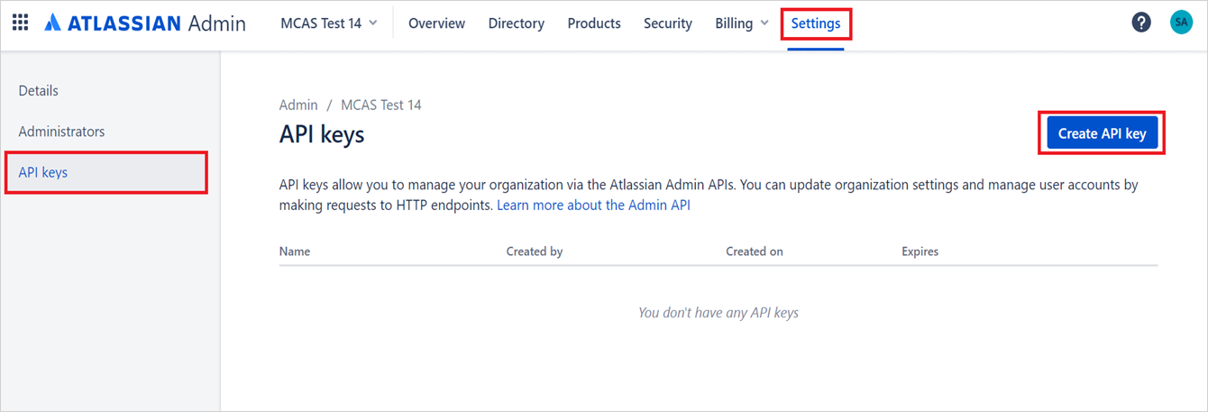Click the Create API key button
This screenshot has width=1208, height=412.
point(1102,133)
